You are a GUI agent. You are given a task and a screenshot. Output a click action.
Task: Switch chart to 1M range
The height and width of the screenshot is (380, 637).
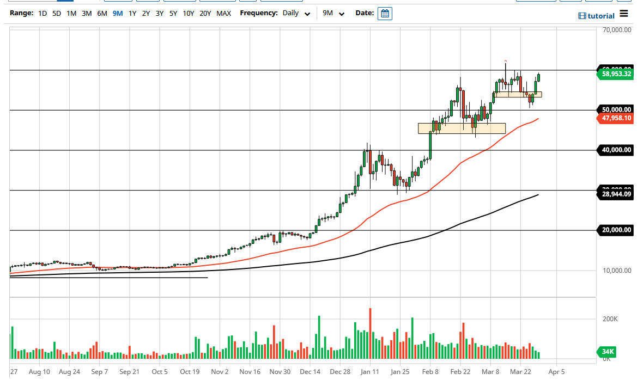[x=71, y=13]
